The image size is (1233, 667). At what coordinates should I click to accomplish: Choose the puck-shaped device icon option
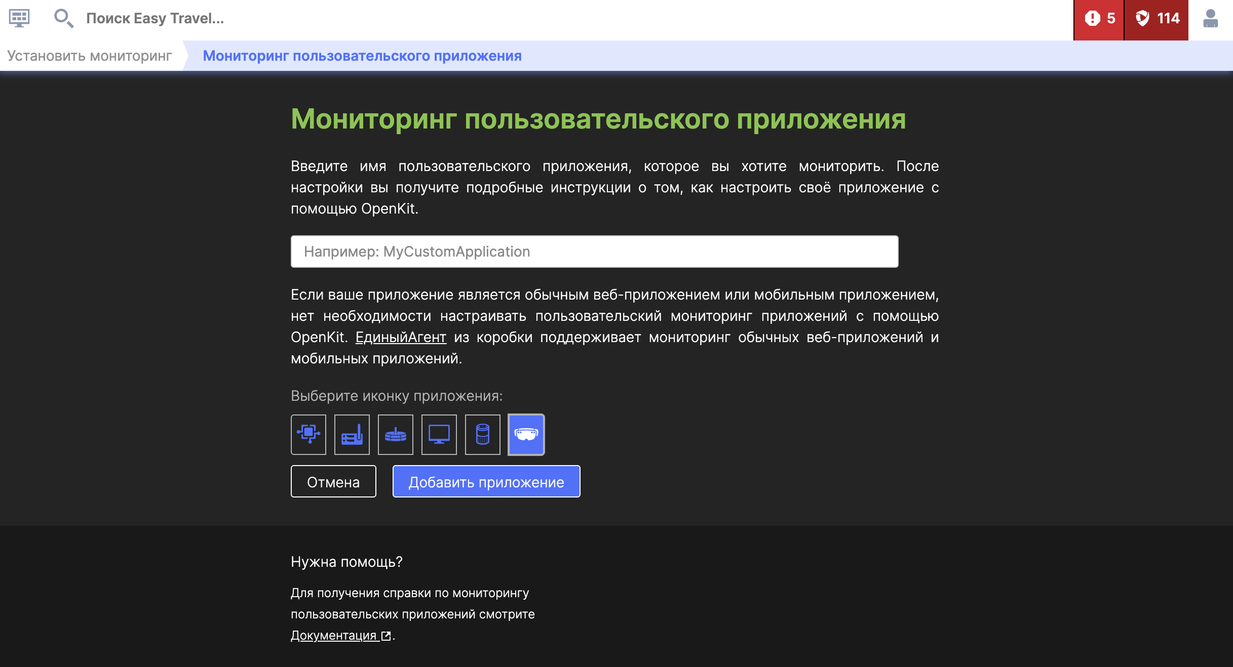point(396,434)
